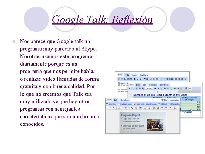Switch to Sort tab in spreadsheet
This screenshot has height=154, width=205.
(x=144, y=85)
